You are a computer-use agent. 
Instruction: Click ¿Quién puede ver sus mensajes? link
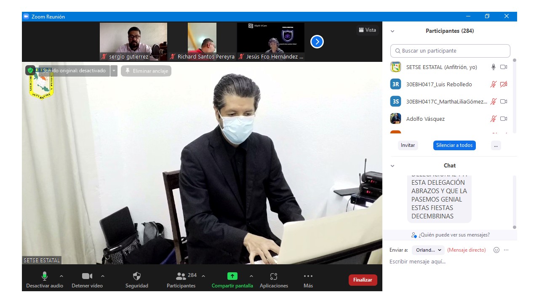tap(450, 235)
